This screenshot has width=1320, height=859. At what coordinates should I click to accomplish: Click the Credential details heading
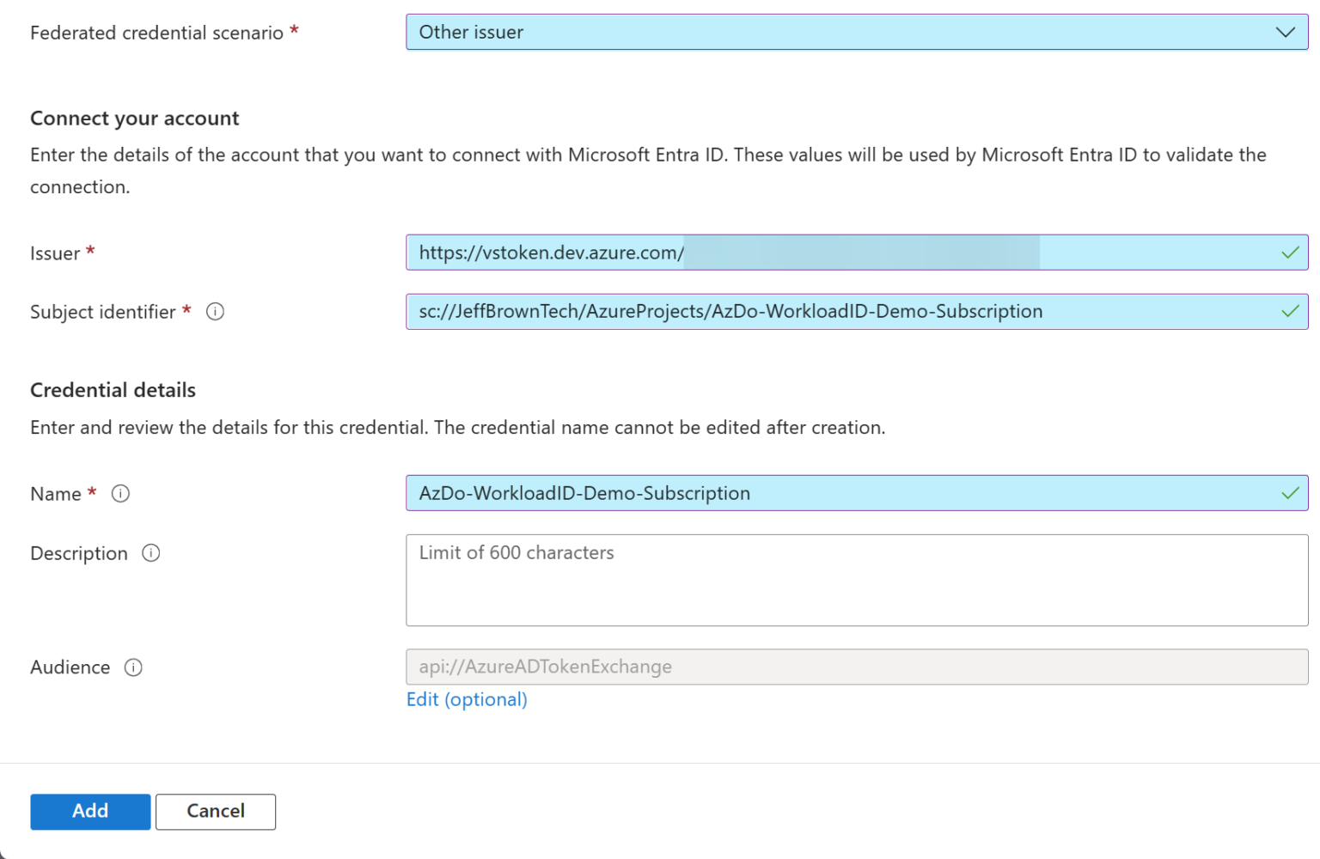[x=113, y=391]
